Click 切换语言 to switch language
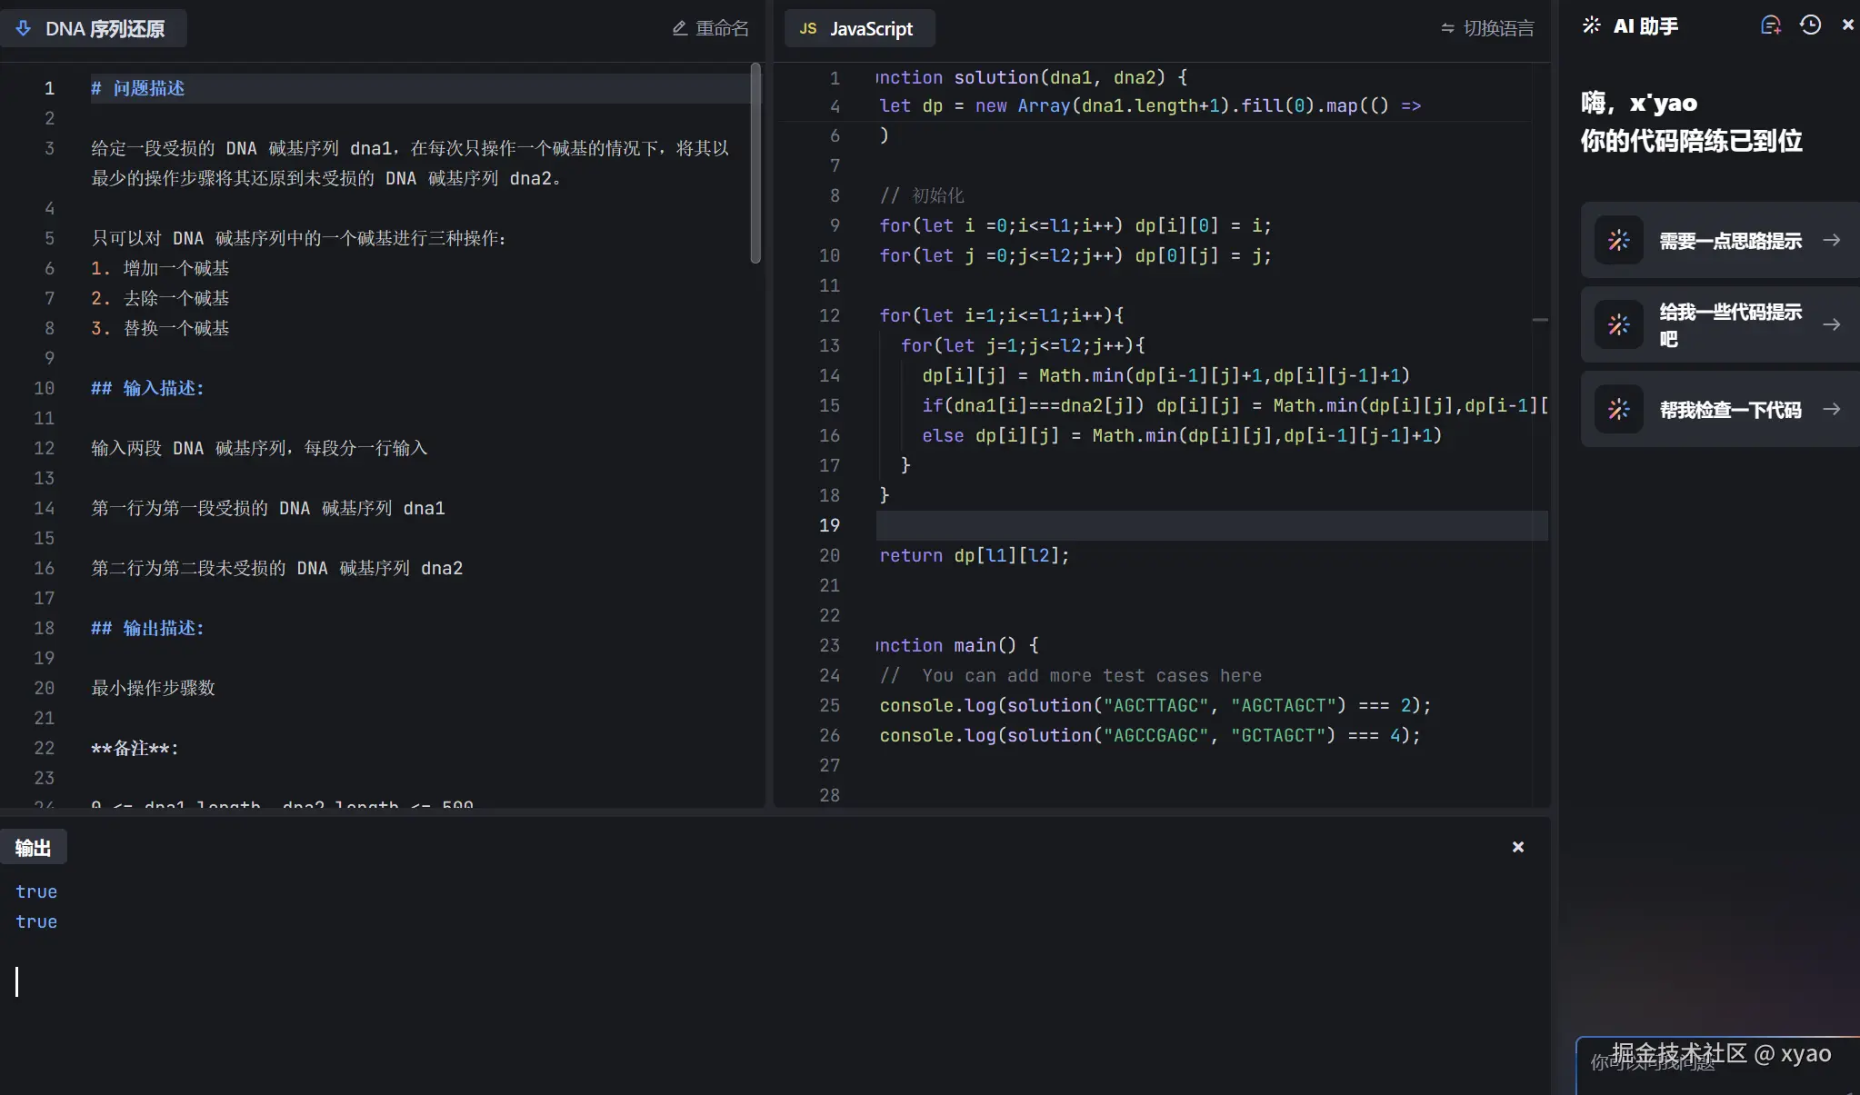Image resolution: width=1860 pixels, height=1095 pixels. 1498,28
